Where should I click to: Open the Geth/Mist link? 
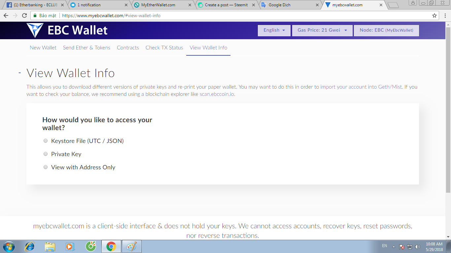390,87
